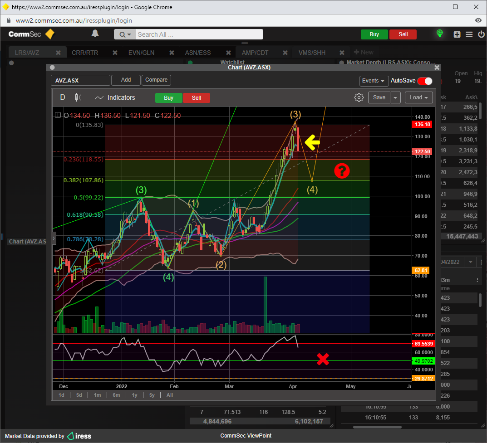Expand the Save options arrow
Viewport: 487px width, 443px height.
click(x=396, y=97)
